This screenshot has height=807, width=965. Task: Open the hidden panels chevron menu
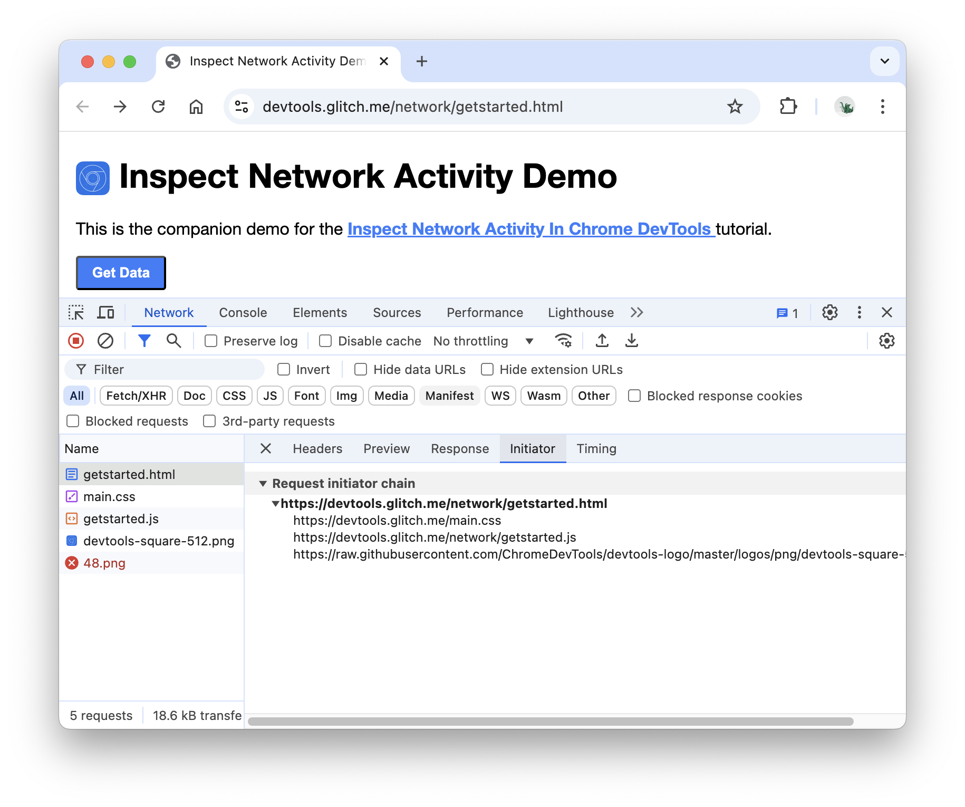(x=636, y=312)
